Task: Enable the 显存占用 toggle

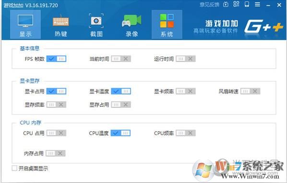Action: point(121,104)
